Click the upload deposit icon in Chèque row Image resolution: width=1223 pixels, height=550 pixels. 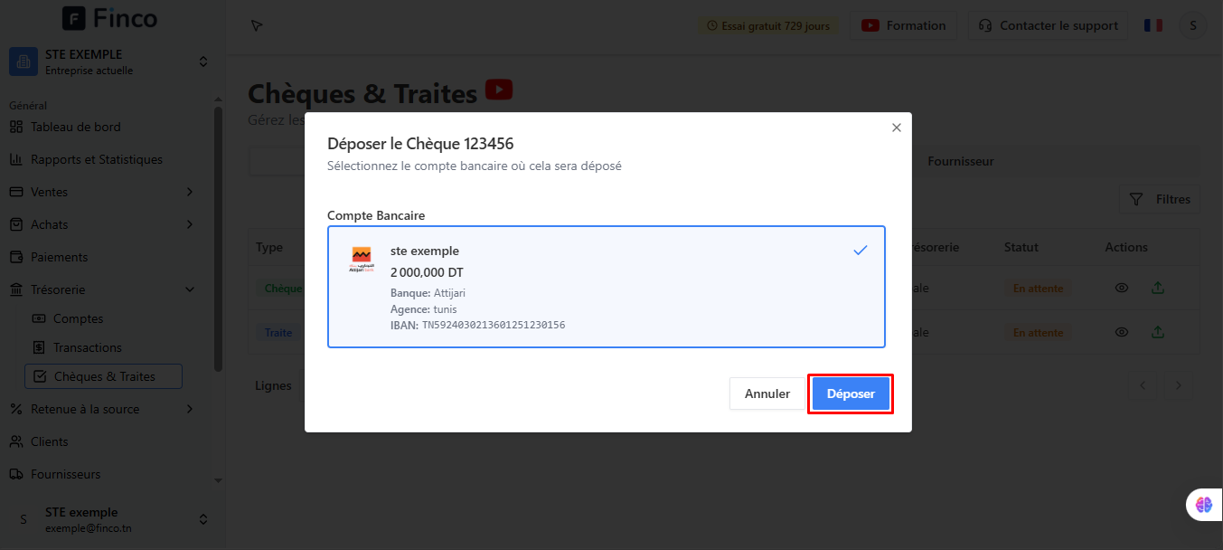click(1158, 289)
